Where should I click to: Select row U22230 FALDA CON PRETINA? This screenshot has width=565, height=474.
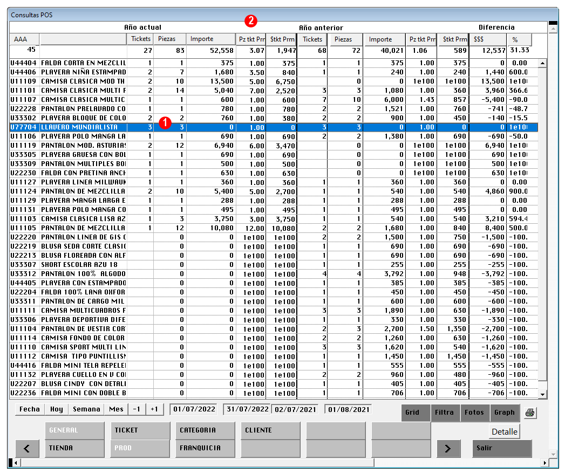tap(274, 173)
